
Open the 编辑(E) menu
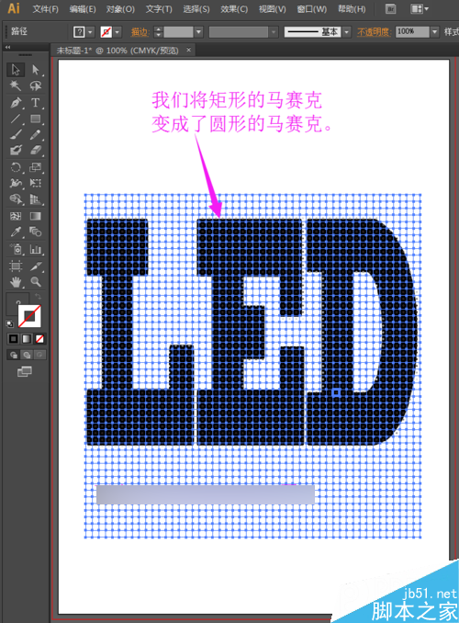tap(83, 9)
